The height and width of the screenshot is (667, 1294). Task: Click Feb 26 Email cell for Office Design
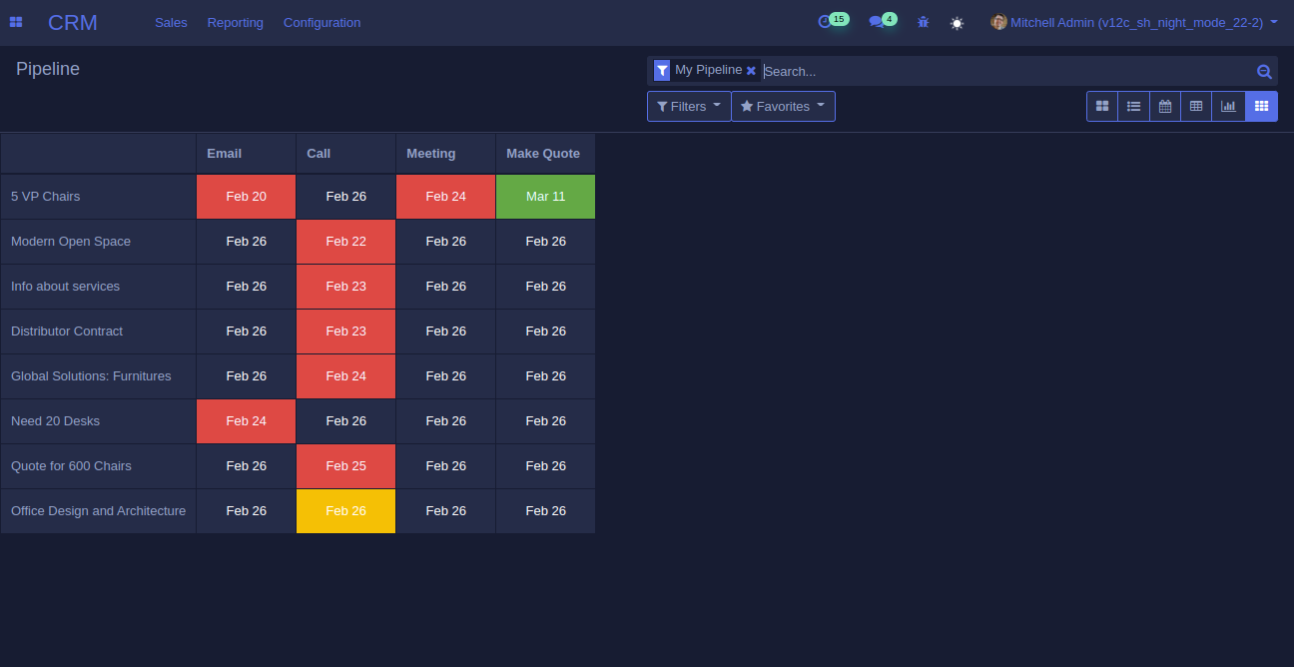tap(246, 511)
